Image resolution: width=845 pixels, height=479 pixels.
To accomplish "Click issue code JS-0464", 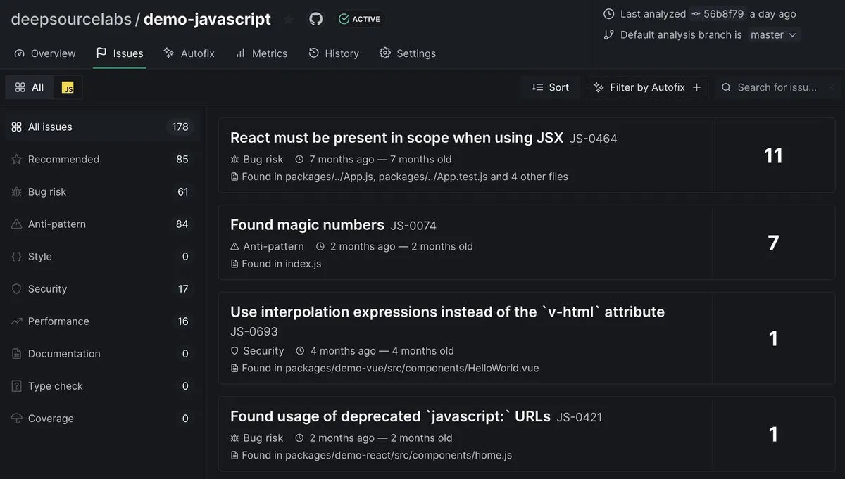I will pyautogui.click(x=594, y=139).
